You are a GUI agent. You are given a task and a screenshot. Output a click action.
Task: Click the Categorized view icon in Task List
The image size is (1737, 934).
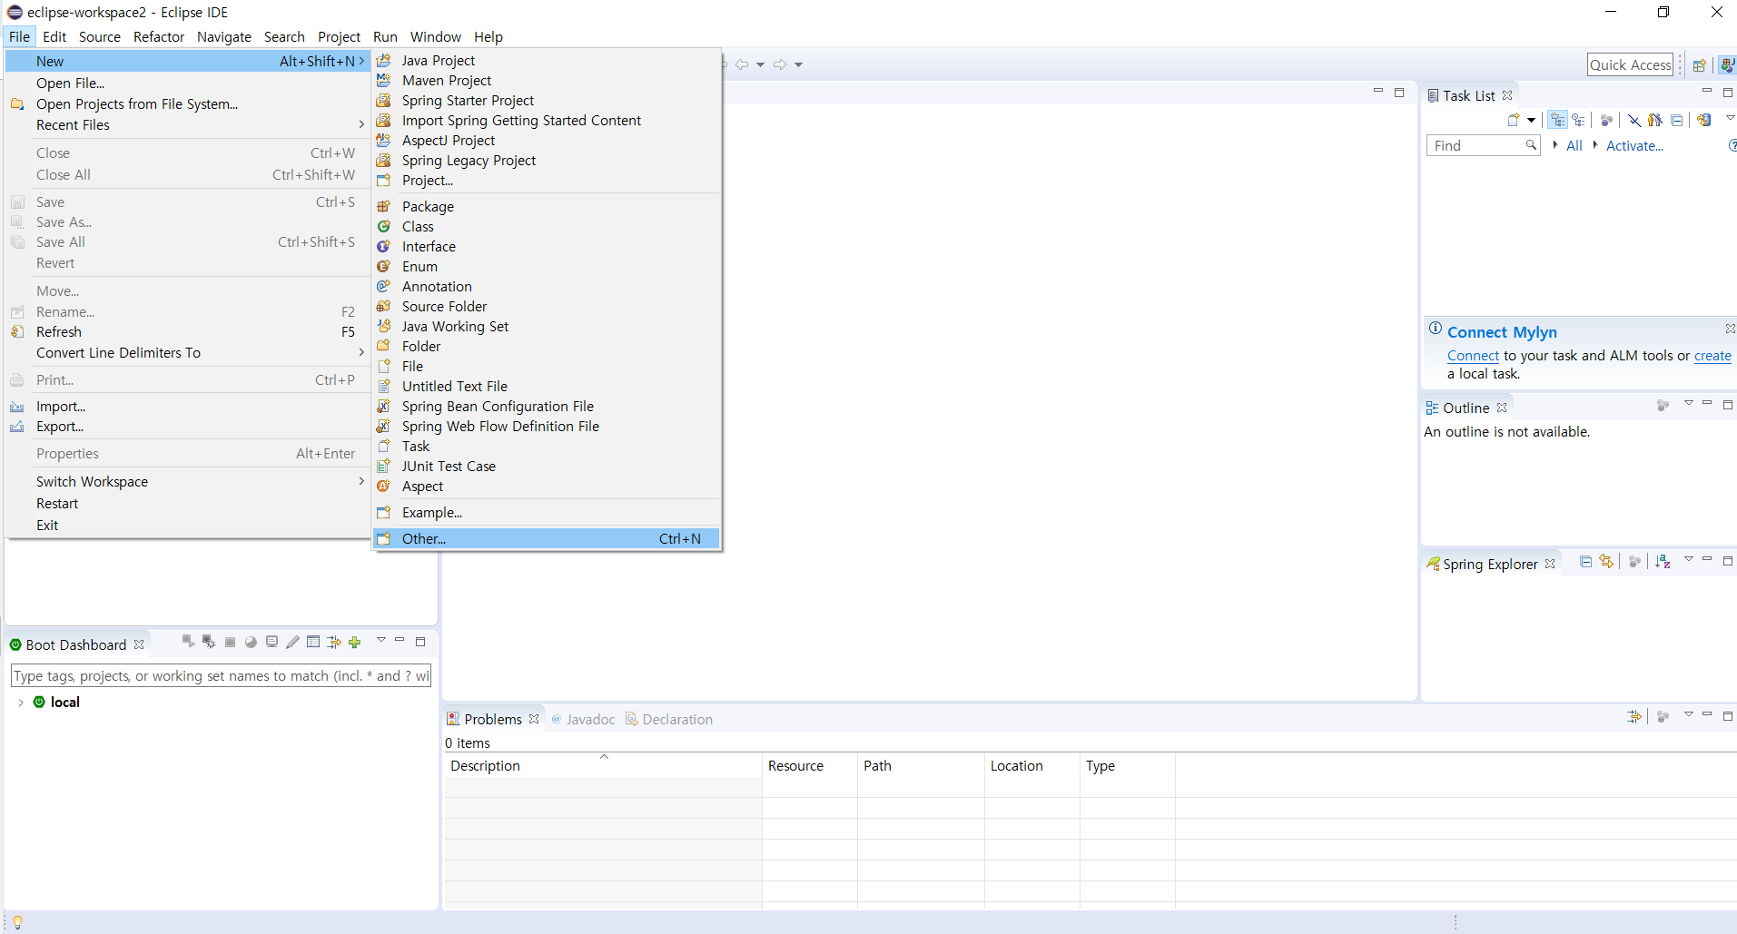(1558, 120)
